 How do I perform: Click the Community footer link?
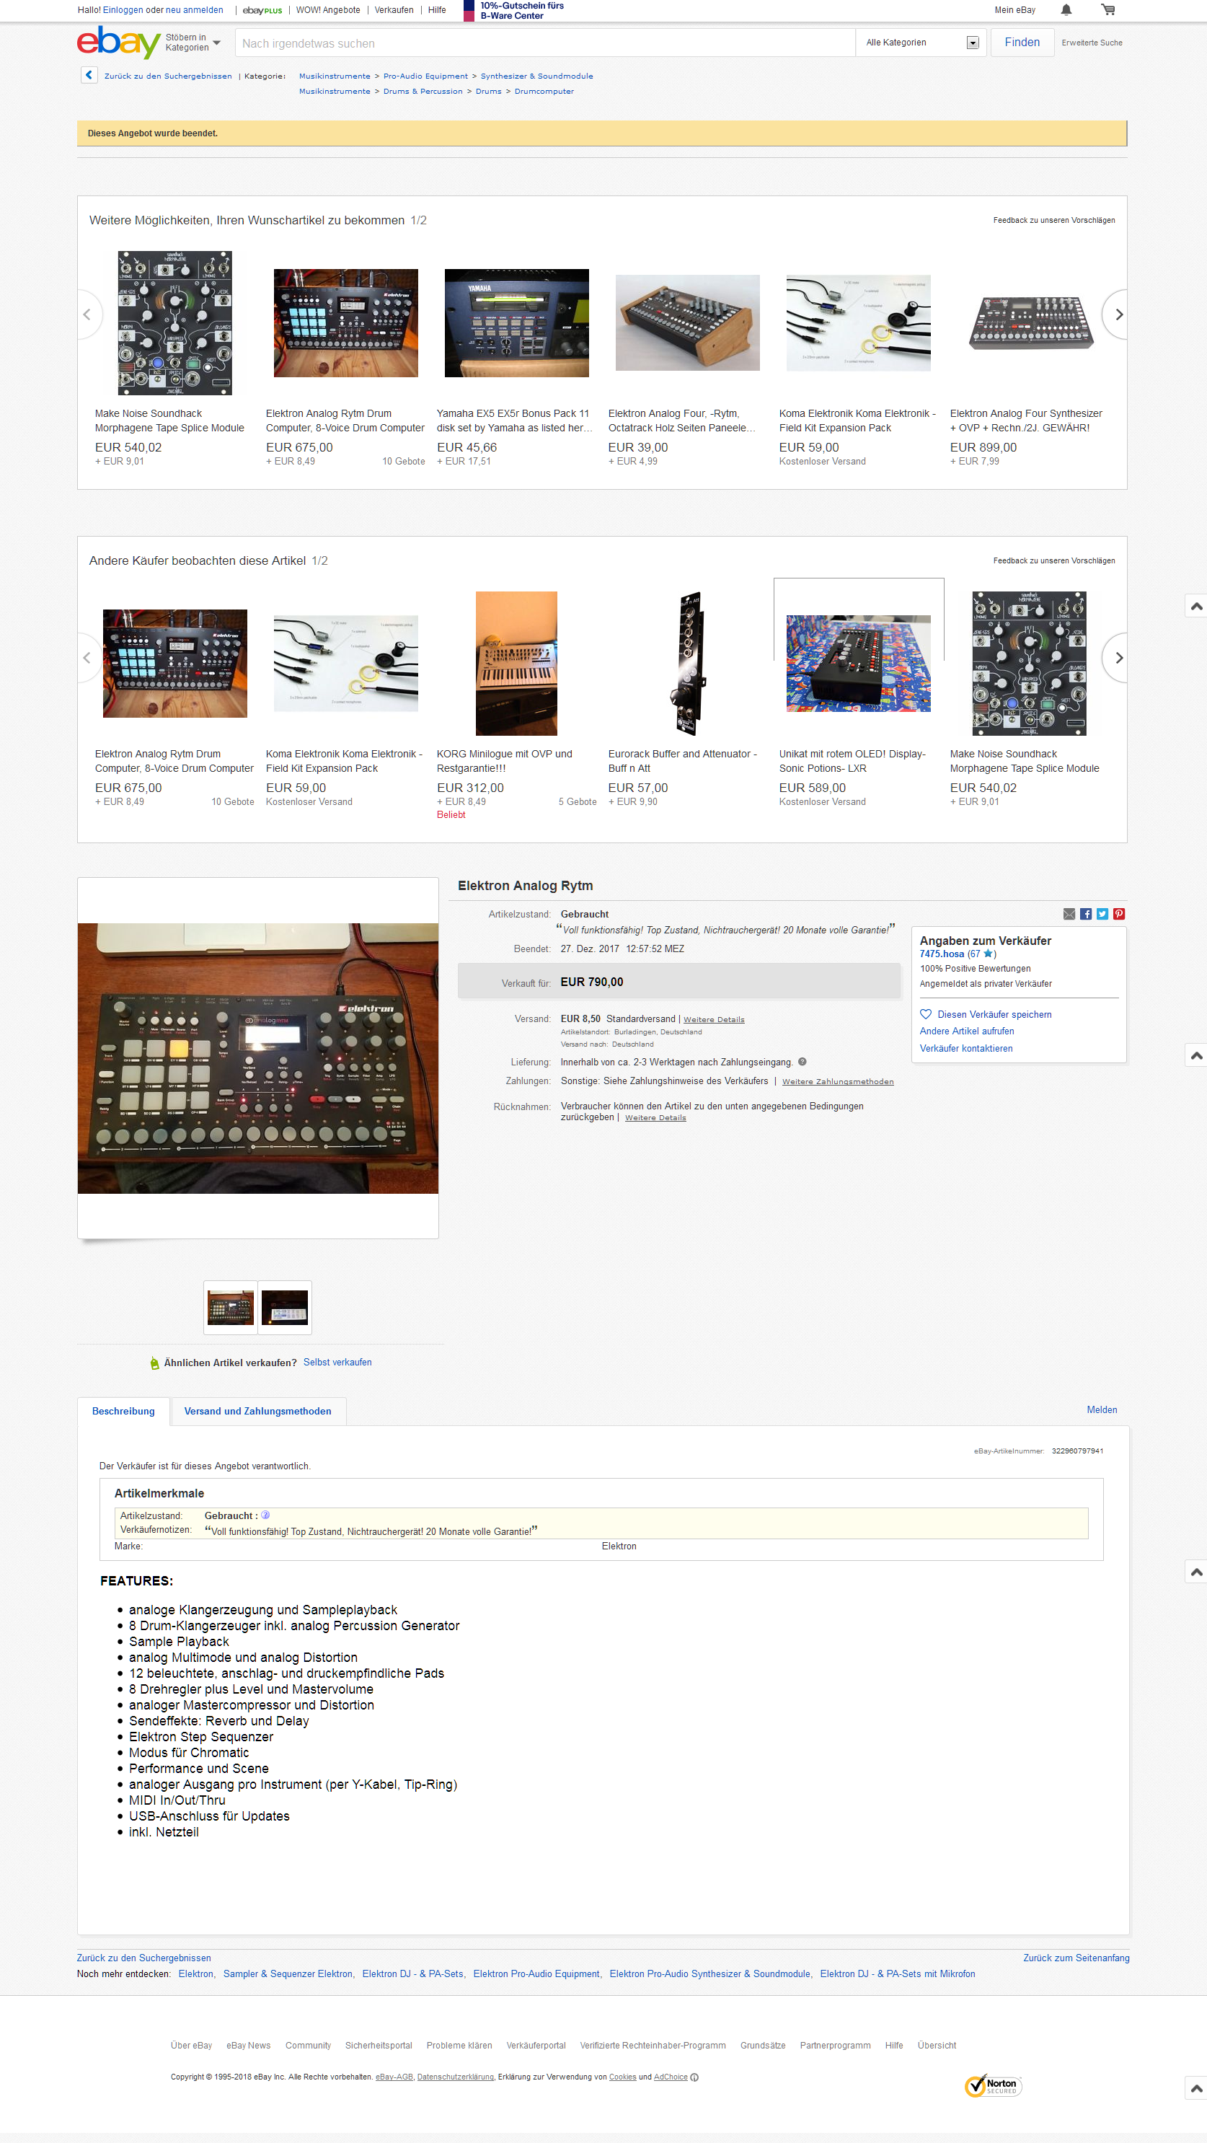pyautogui.click(x=308, y=2046)
